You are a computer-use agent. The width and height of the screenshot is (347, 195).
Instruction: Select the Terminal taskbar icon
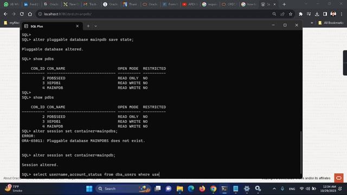point(224,188)
